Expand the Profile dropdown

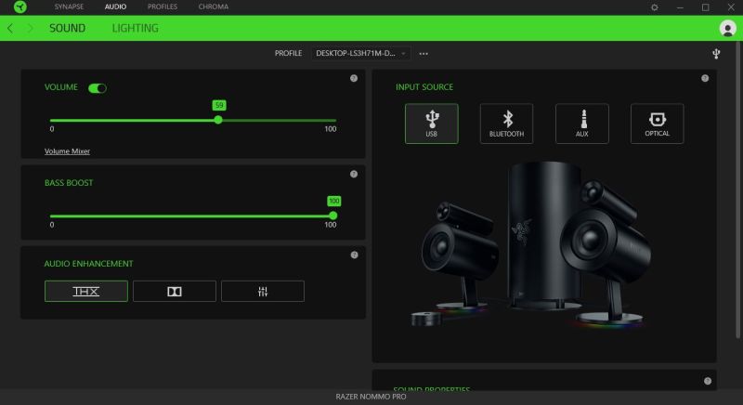click(x=361, y=54)
